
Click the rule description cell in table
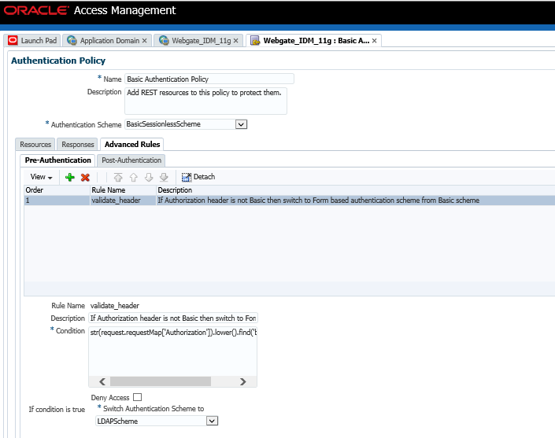click(355, 201)
